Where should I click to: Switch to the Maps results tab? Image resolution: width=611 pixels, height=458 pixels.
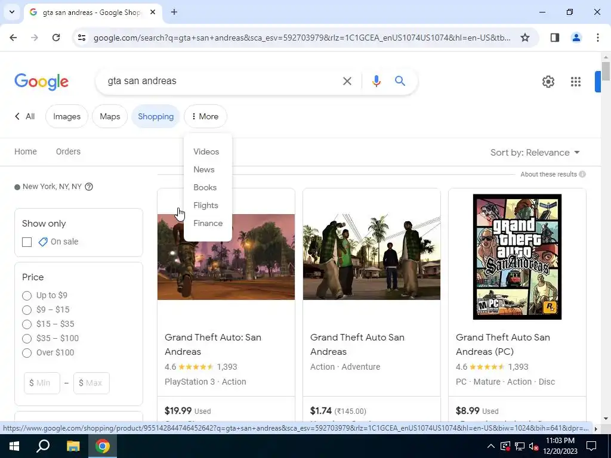(x=110, y=116)
